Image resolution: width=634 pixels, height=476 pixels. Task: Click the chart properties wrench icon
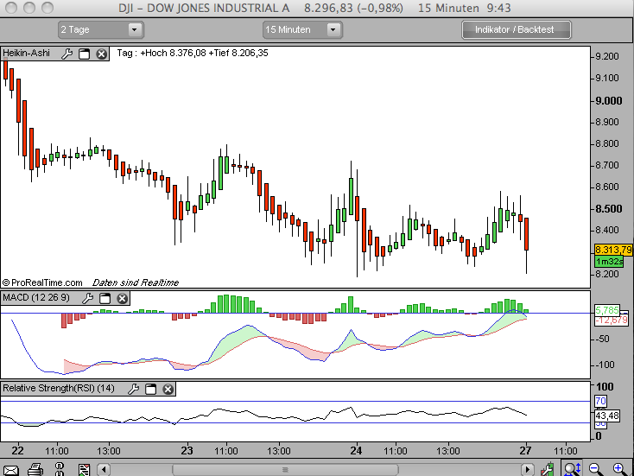[547, 469]
